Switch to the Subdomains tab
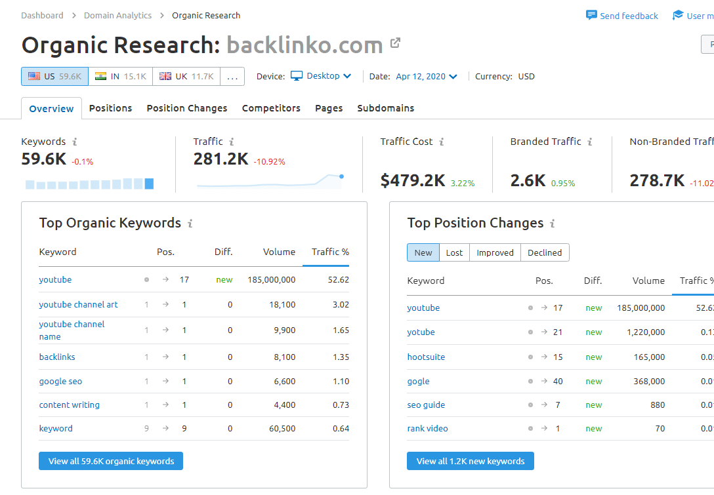Screen dimensions: 714x495 pos(386,108)
